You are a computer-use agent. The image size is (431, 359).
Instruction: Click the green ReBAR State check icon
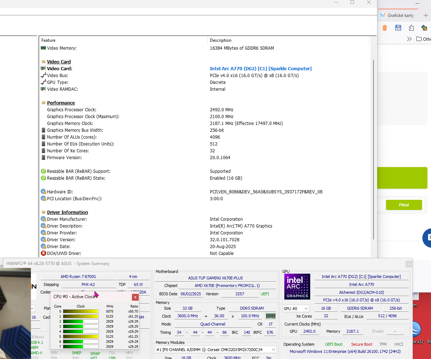pos(43,178)
